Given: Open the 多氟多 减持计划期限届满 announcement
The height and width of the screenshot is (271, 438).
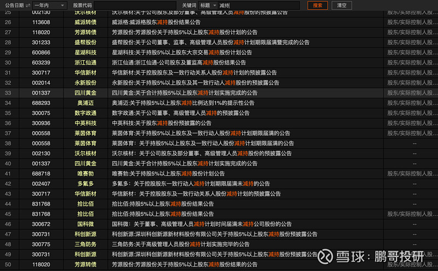Looking at the screenshot, I should [191, 184].
